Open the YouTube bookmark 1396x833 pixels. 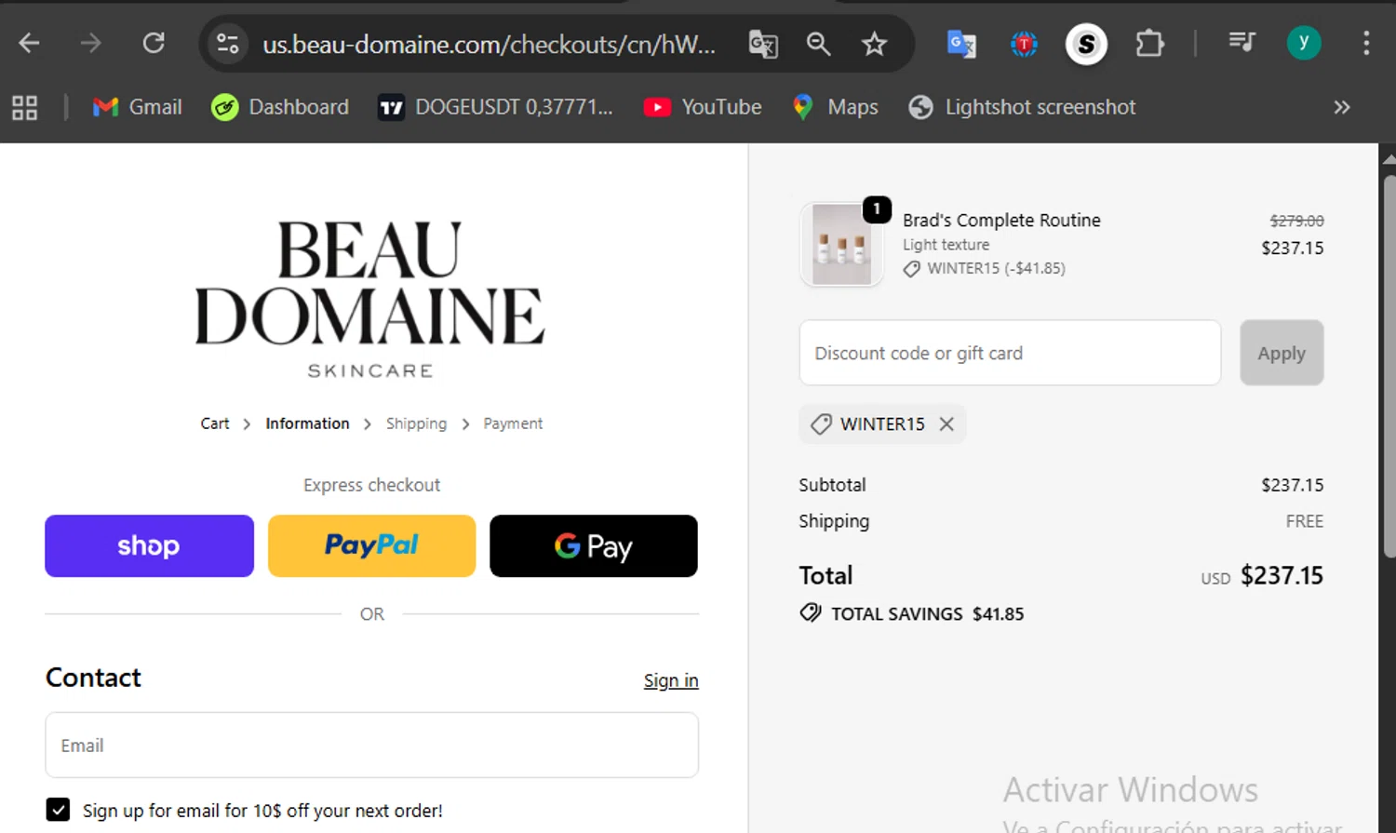703,107
